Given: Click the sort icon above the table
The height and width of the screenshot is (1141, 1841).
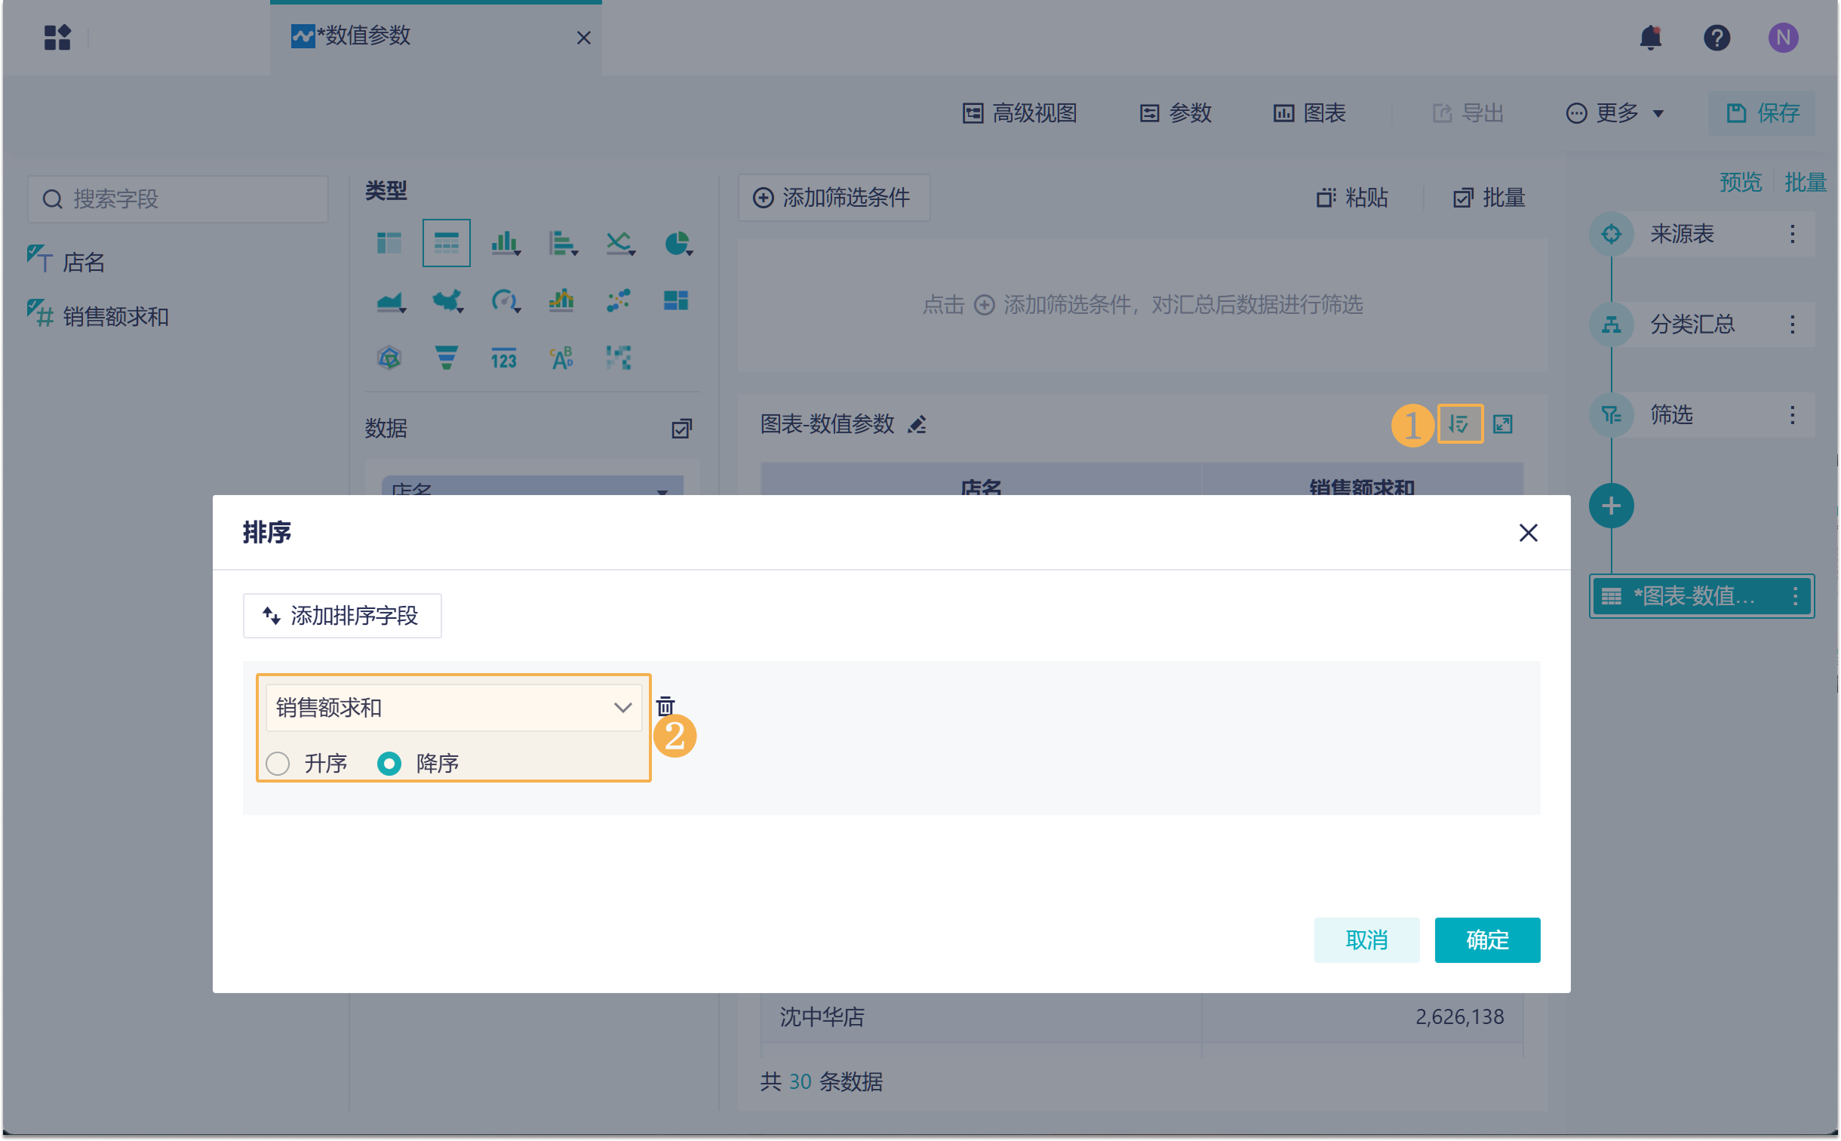Looking at the screenshot, I should point(1459,423).
